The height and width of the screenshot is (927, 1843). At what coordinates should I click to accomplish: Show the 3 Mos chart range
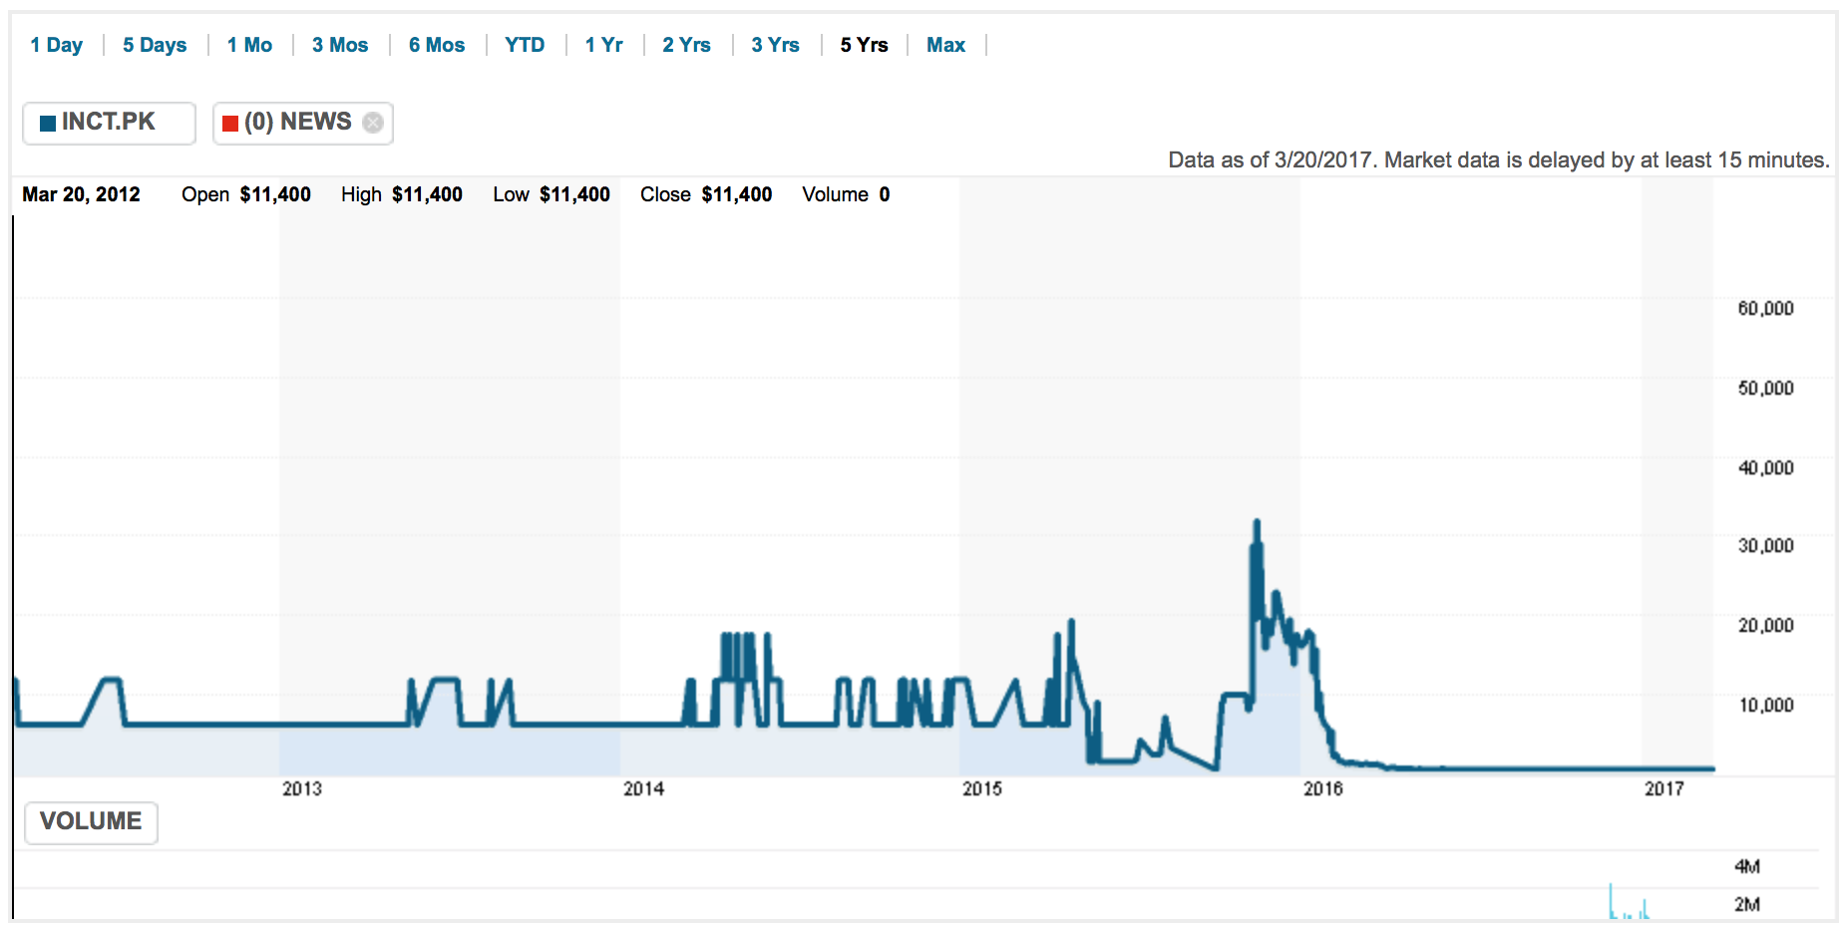[340, 45]
